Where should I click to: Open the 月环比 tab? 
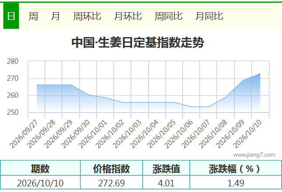pyautogui.click(x=128, y=16)
